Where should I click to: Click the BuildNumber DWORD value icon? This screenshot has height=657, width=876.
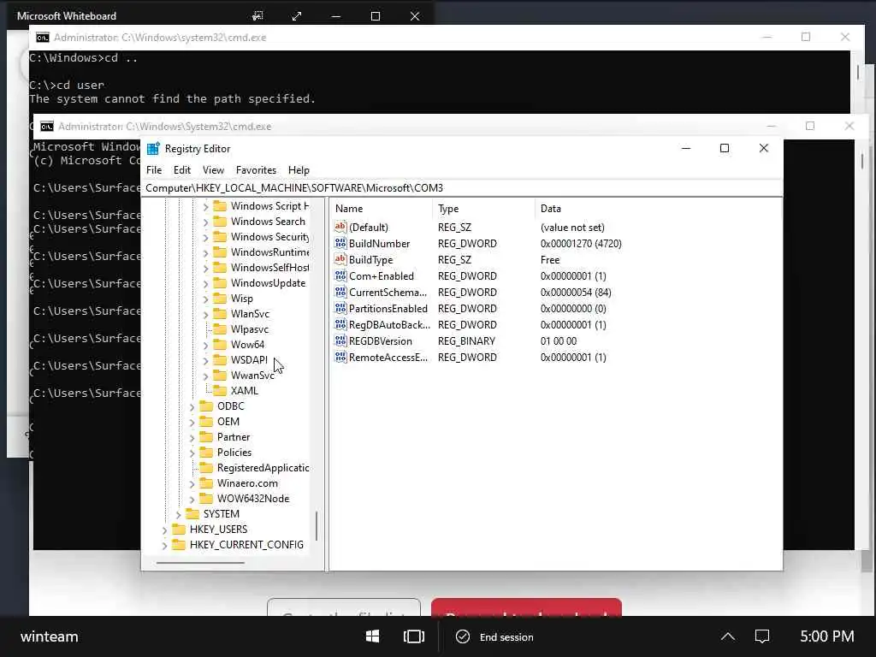(x=340, y=243)
